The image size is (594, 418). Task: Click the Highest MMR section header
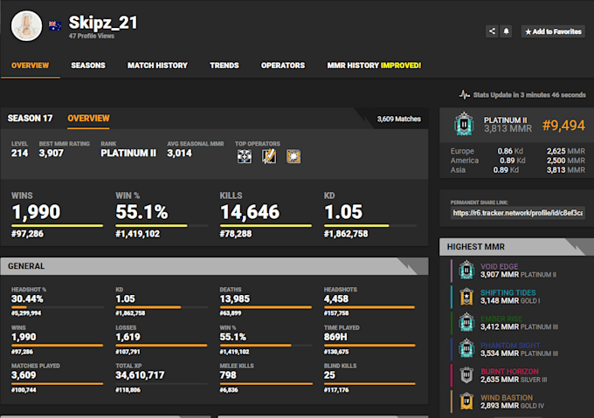(516, 247)
